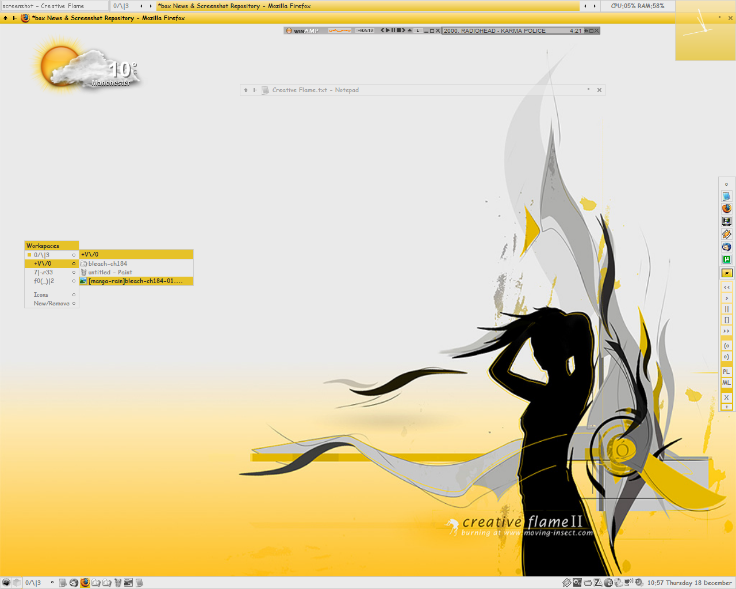This screenshot has height=589, width=736.
Task: Toggle the radio dot beside 7|¬r33 workspace
Action: [74, 273]
